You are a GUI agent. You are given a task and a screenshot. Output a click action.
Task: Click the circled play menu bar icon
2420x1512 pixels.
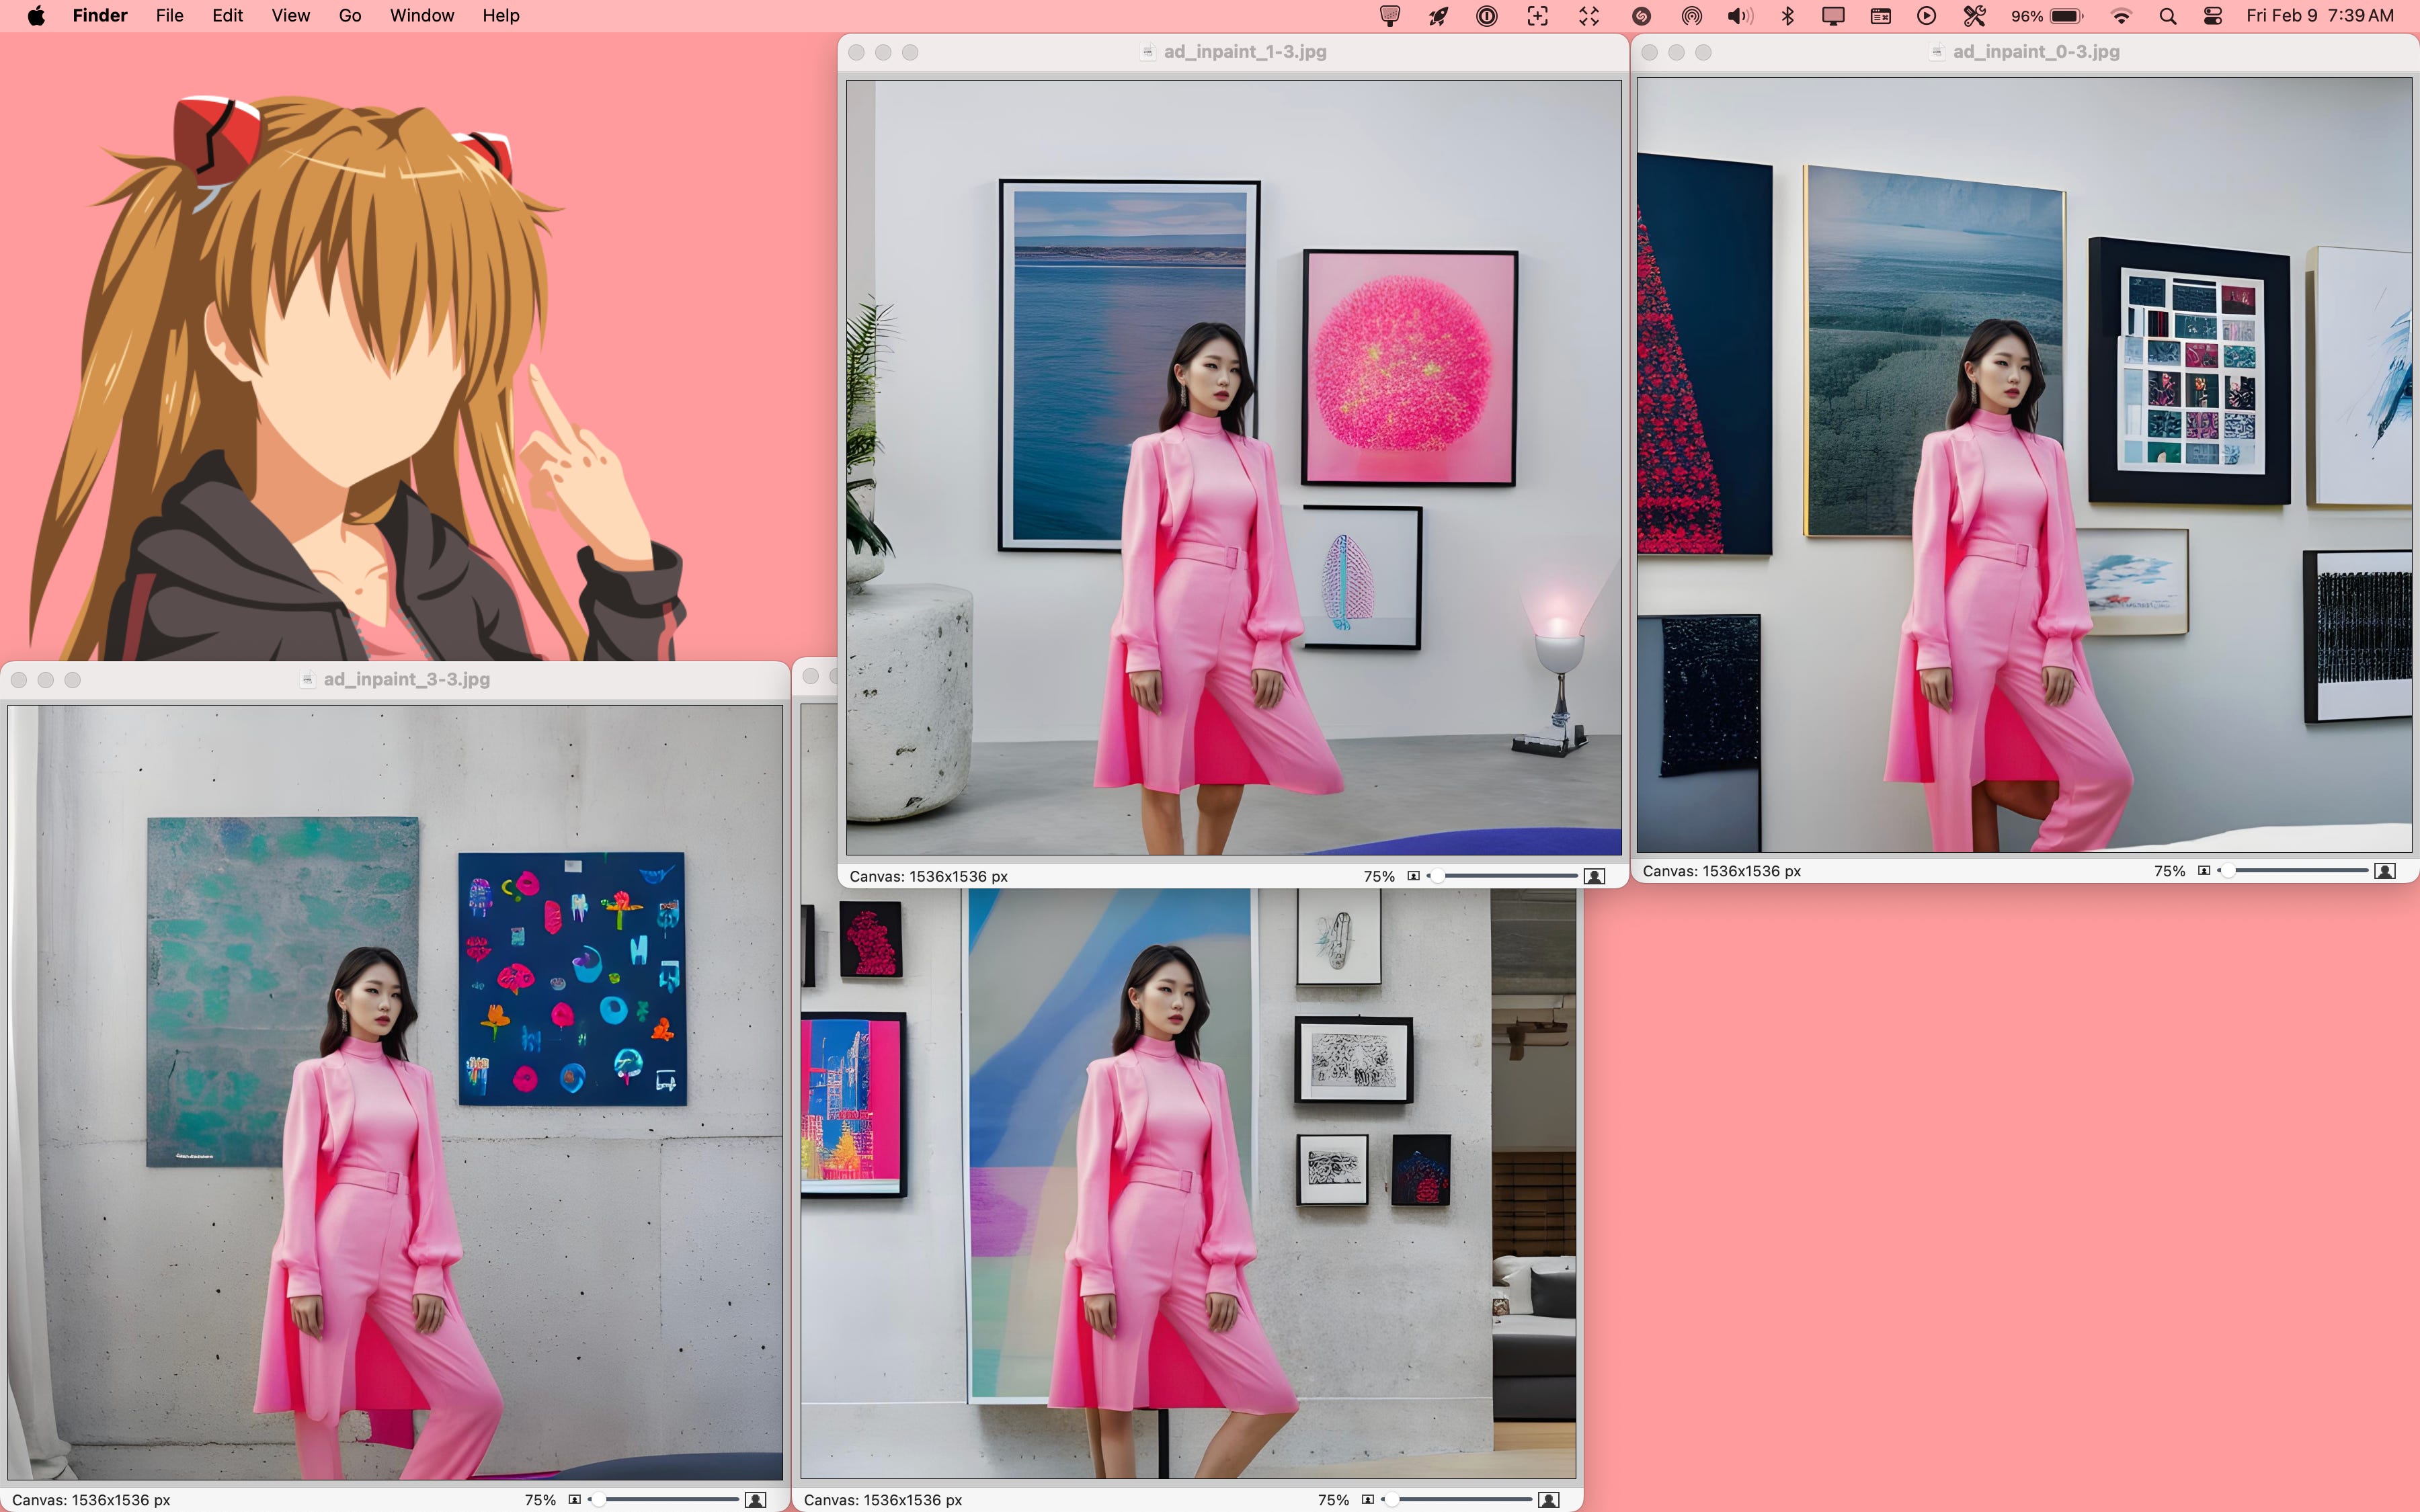pyautogui.click(x=1927, y=15)
